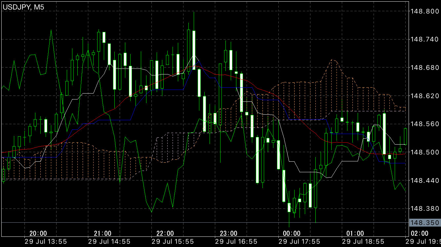
Task: Click the 29 Jul 17:55 date label
Action: point(300,241)
